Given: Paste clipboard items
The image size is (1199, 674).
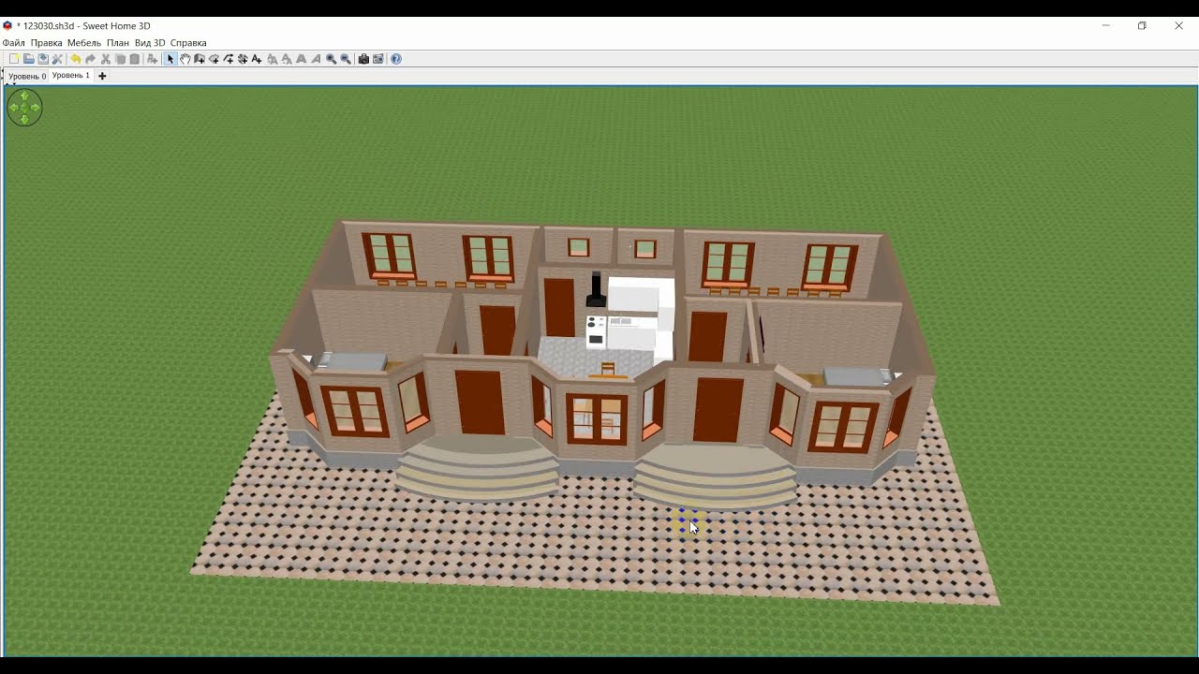Looking at the screenshot, I should [x=135, y=59].
